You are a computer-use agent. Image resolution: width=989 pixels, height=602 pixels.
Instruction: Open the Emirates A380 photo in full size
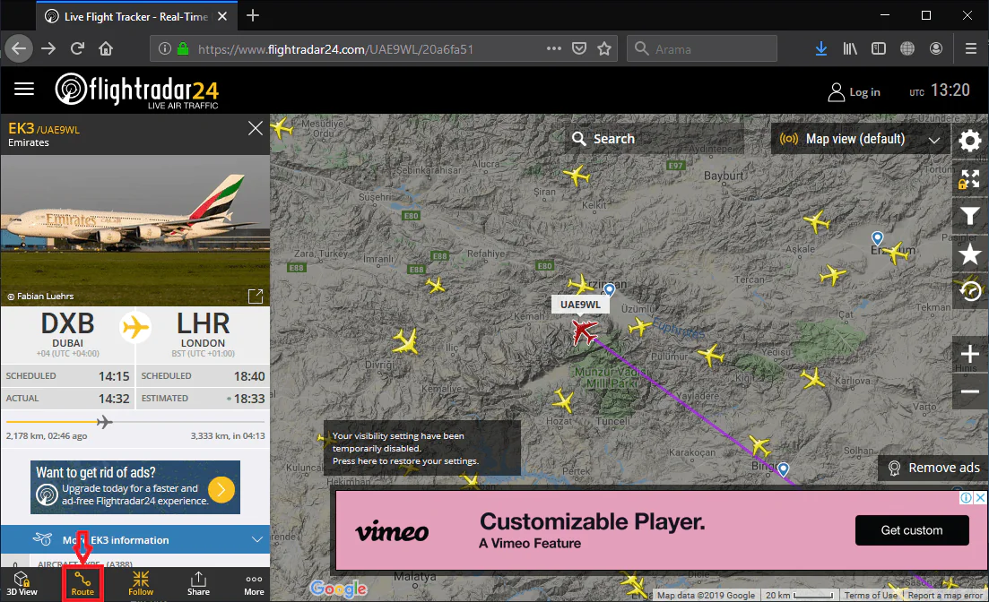256,297
